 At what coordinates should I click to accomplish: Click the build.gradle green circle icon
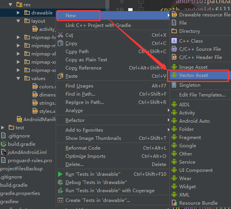pyautogui.click(x=4, y=144)
